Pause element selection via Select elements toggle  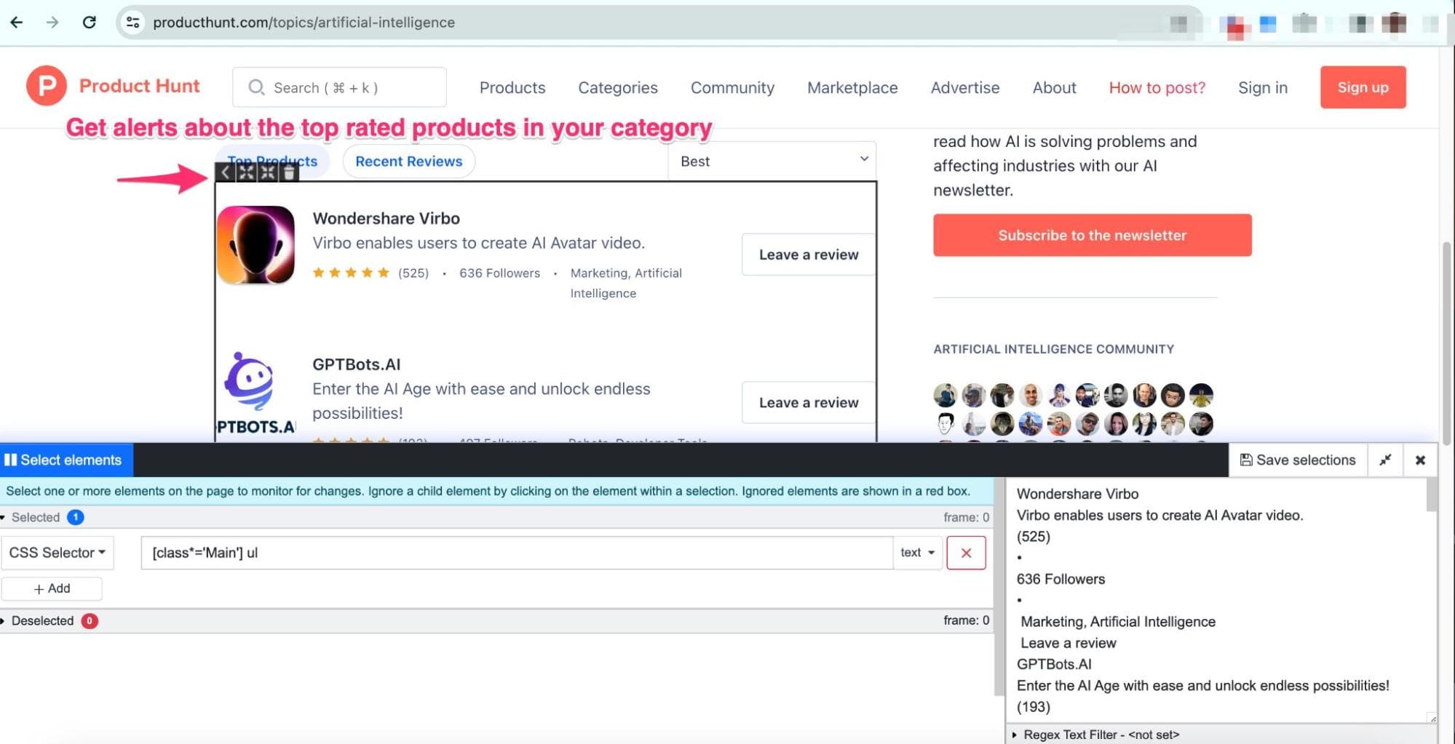[x=66, y=460]
